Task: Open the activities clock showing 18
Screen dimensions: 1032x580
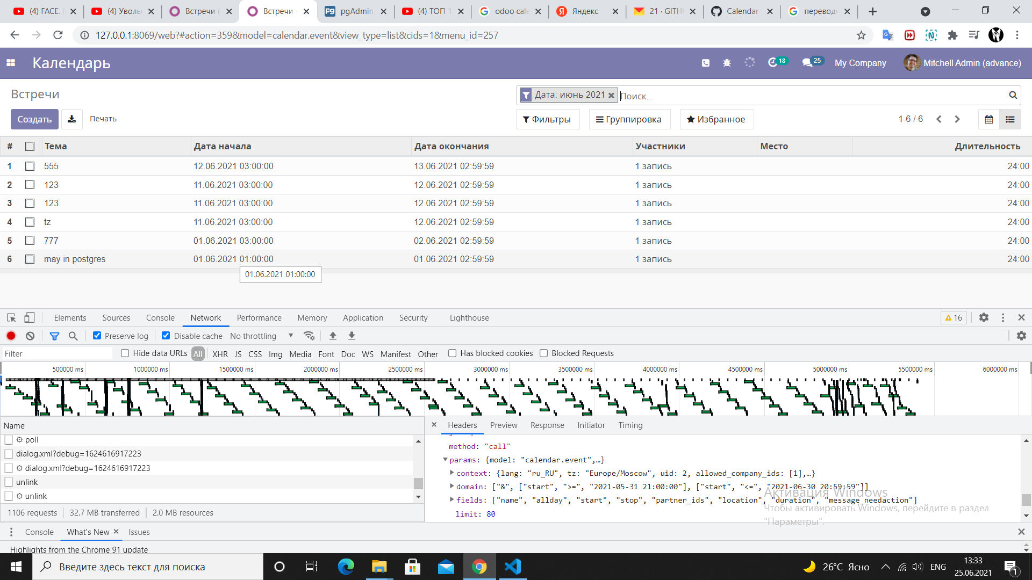Action: click(776, 62)
